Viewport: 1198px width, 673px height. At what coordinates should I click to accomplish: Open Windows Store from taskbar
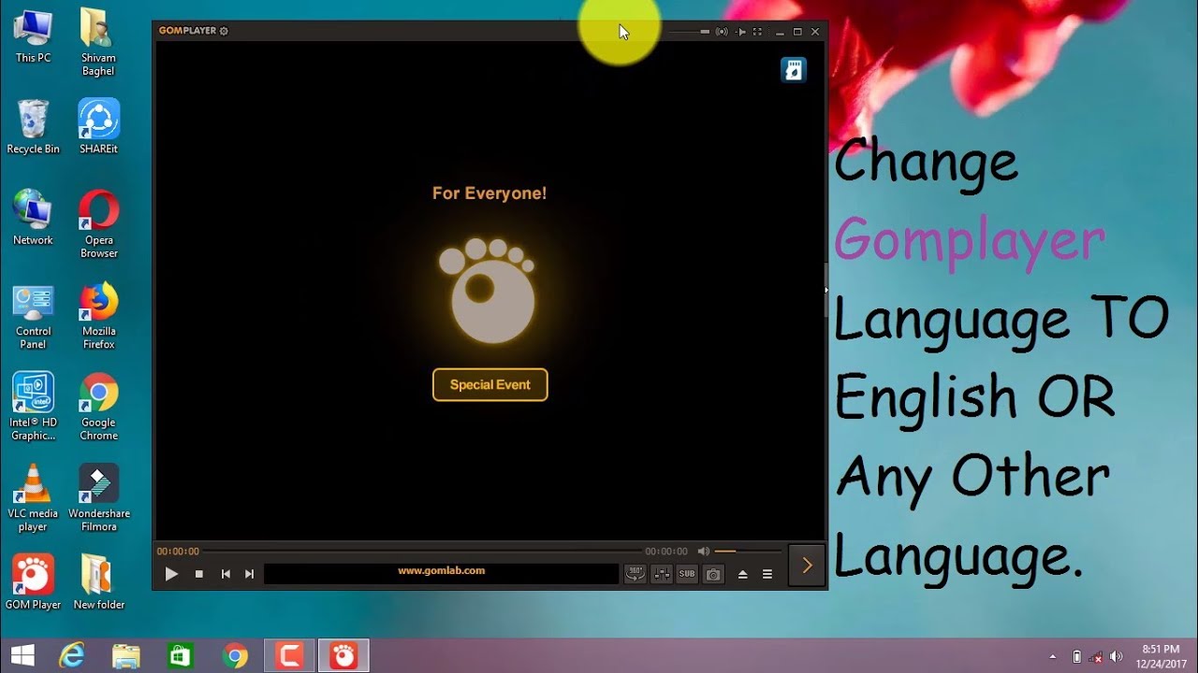[181, 656]
